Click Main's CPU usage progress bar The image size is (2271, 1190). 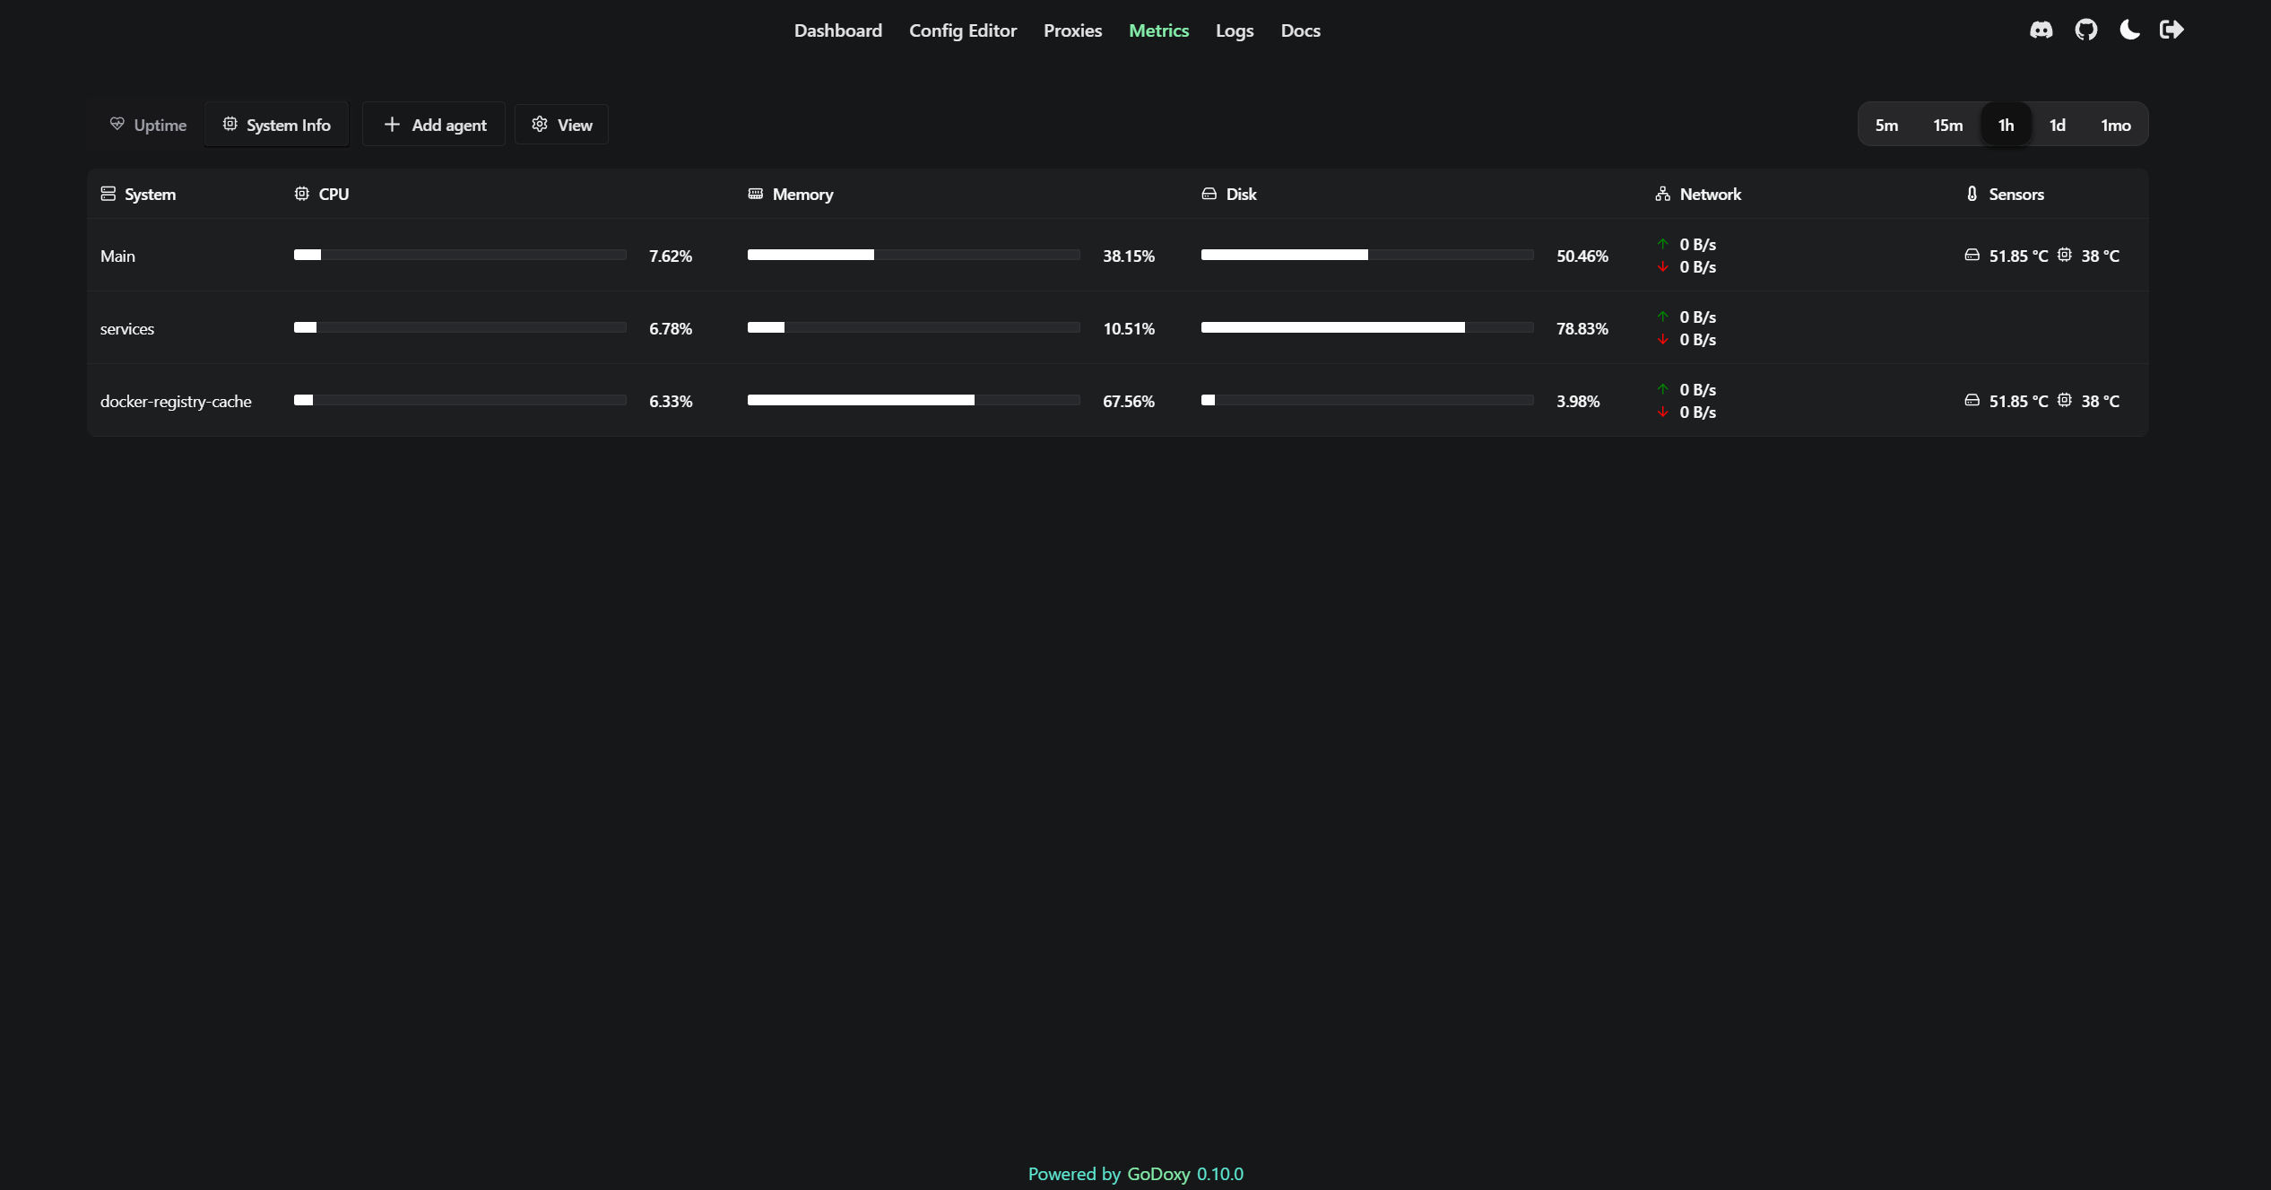459,255
